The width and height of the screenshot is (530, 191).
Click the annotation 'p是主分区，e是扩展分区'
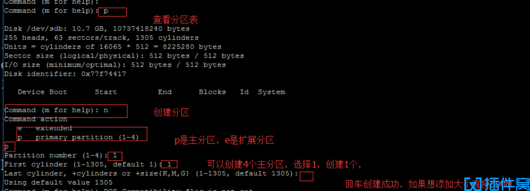[224, 141]
